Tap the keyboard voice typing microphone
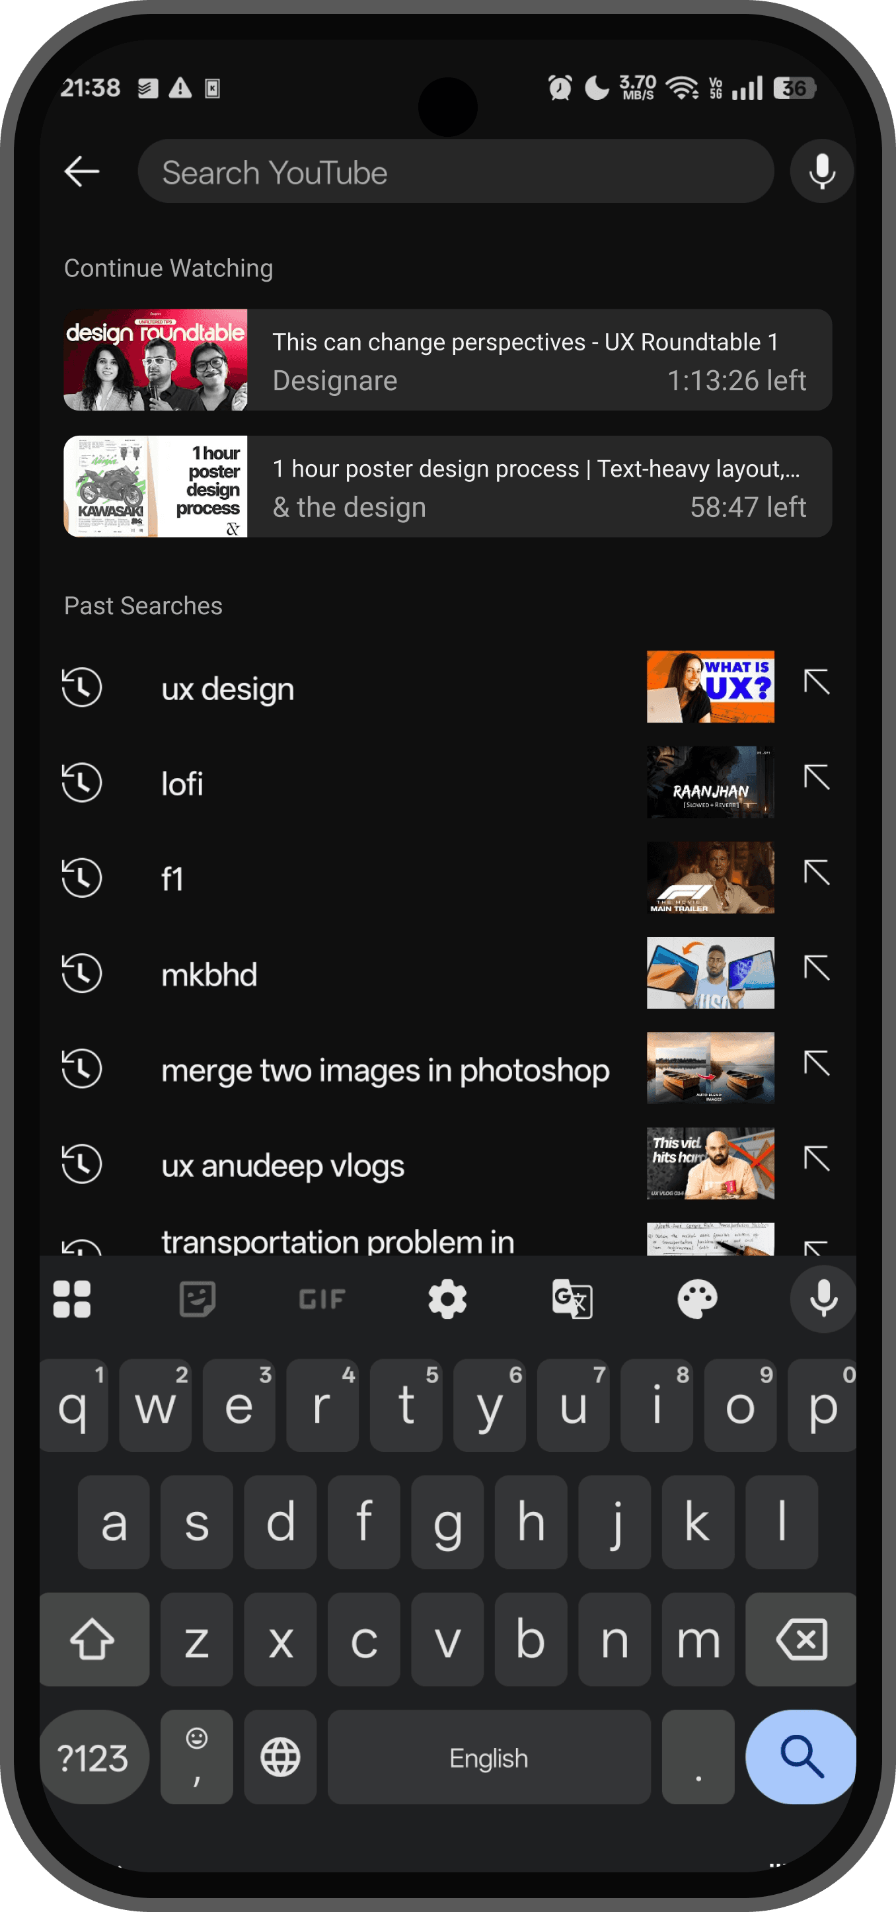Image resolution: width=896 pixels, height=1912 pixels. click(823, 1299)
